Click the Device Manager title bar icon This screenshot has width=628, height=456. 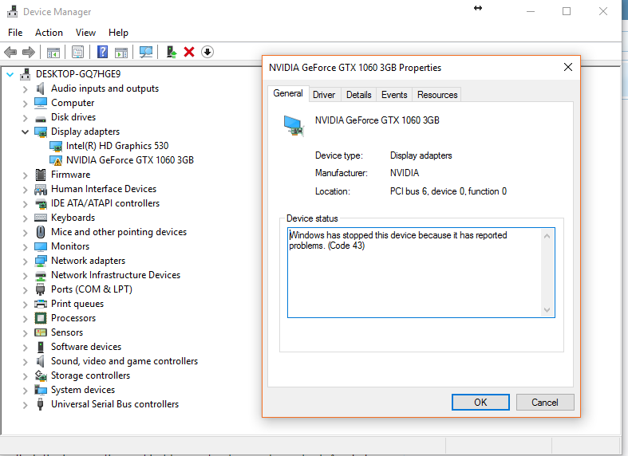(x=13, y=12)
